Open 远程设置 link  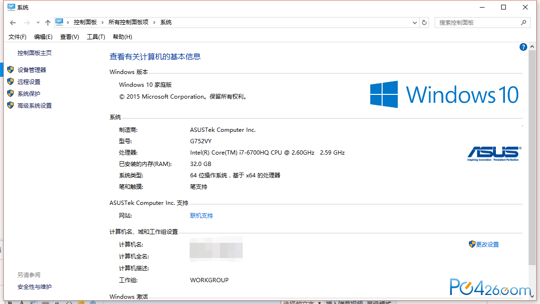click(x=29, y=82)
